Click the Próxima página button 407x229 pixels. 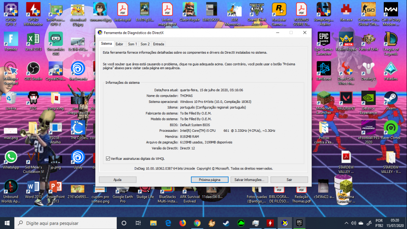click(210, 179)
